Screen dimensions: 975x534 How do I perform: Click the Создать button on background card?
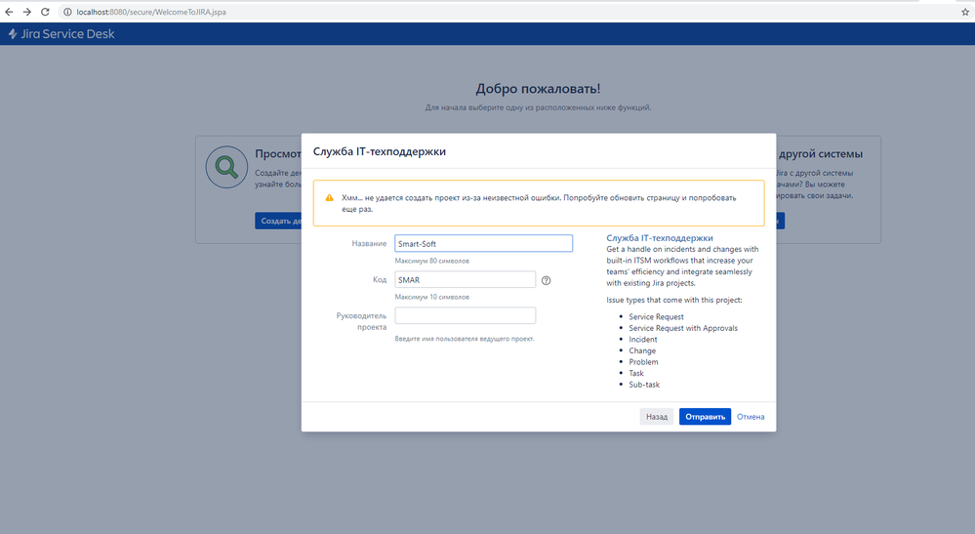pyautogui.click(x=278, y=221)
